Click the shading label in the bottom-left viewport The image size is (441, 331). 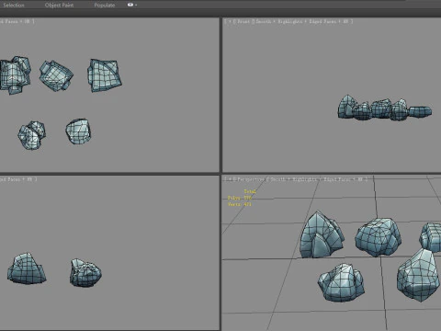(18, 179)
